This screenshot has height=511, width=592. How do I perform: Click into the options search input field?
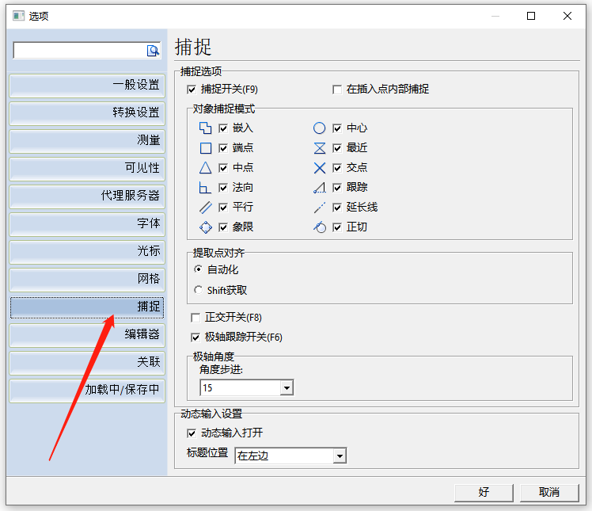(x=79, y=51)
